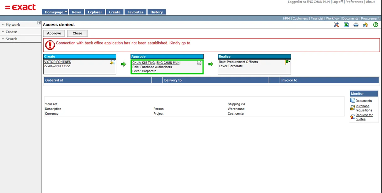Click the grey status circle in Approve step
Screen dimensions: 382x193
click(199, 63)
